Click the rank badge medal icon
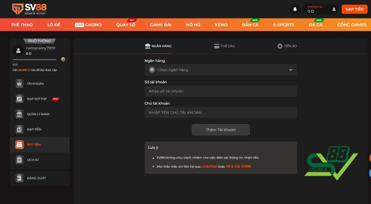 click(63, 59)
